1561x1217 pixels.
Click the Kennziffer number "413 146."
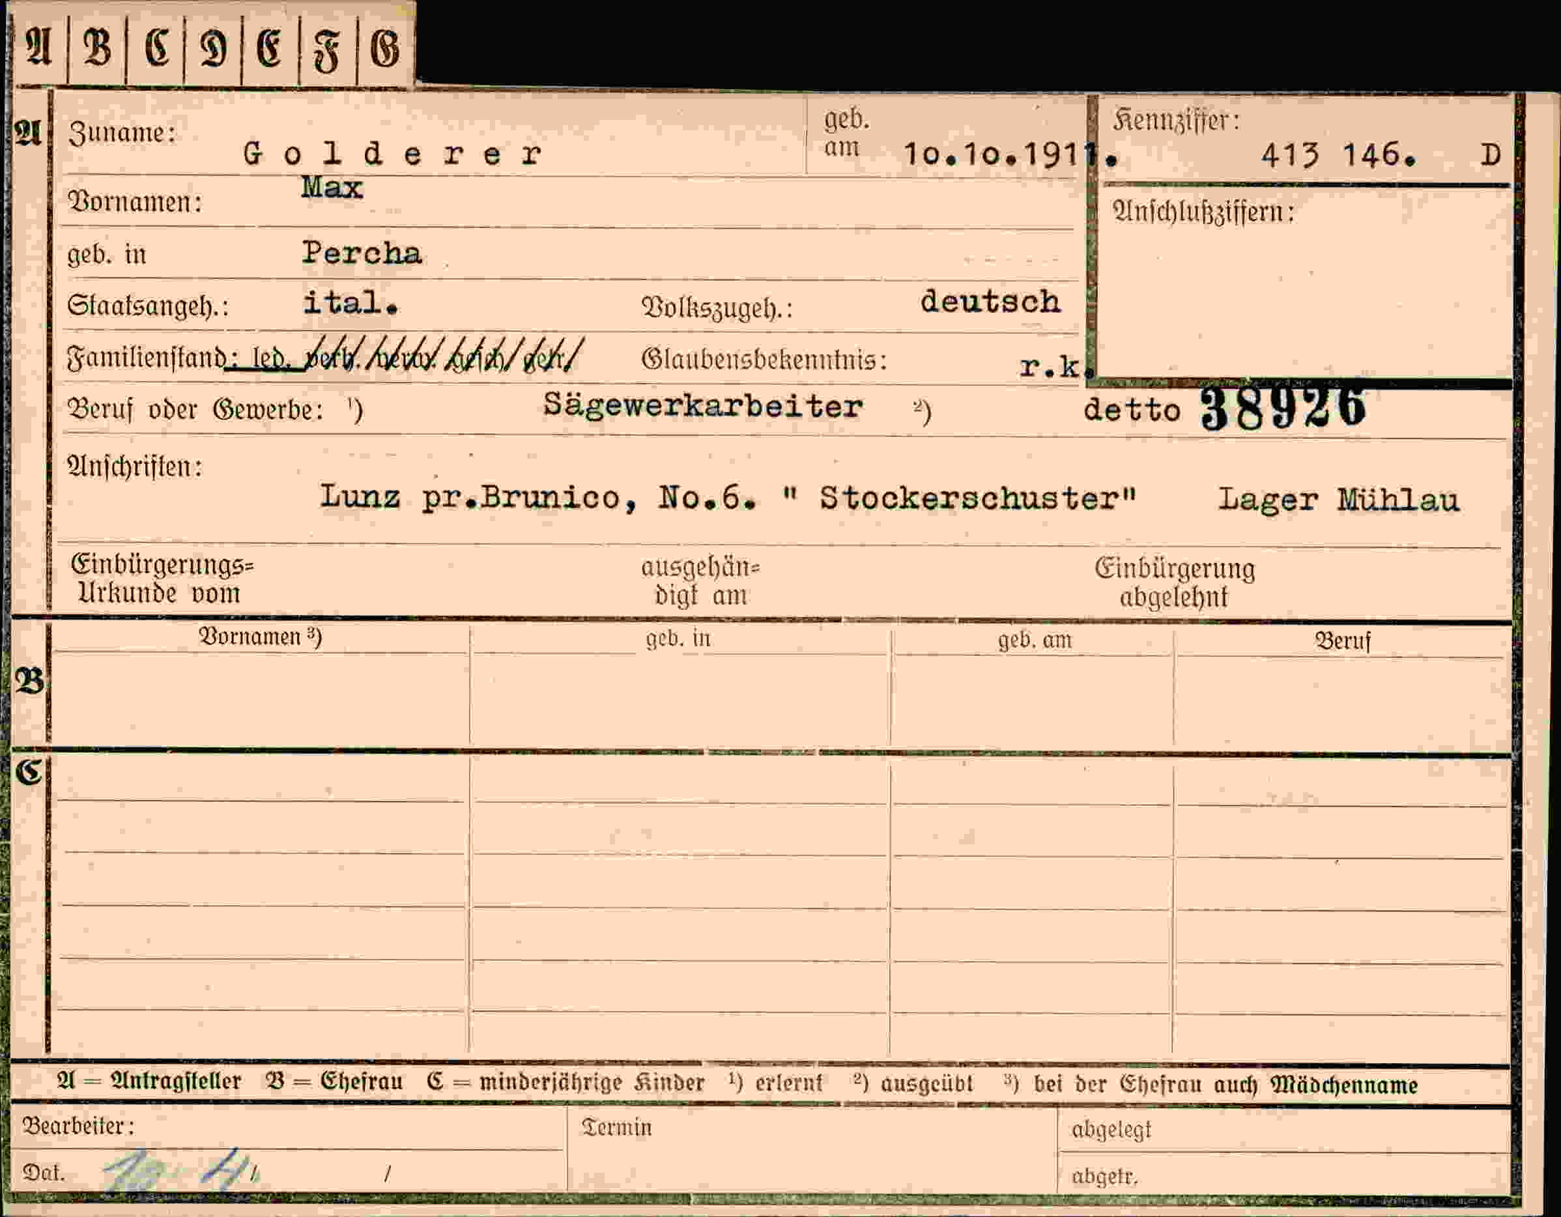coord(1338,155)
